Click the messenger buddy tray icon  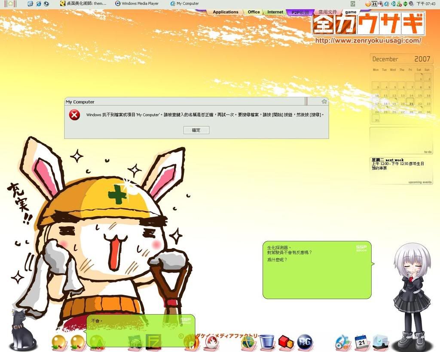399,3
